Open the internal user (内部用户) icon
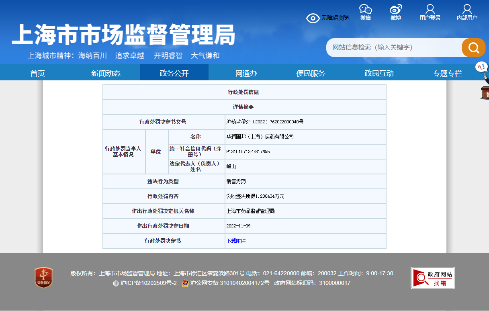The height and width of the screenshot is (311, 489). click(x=467, y=10)
